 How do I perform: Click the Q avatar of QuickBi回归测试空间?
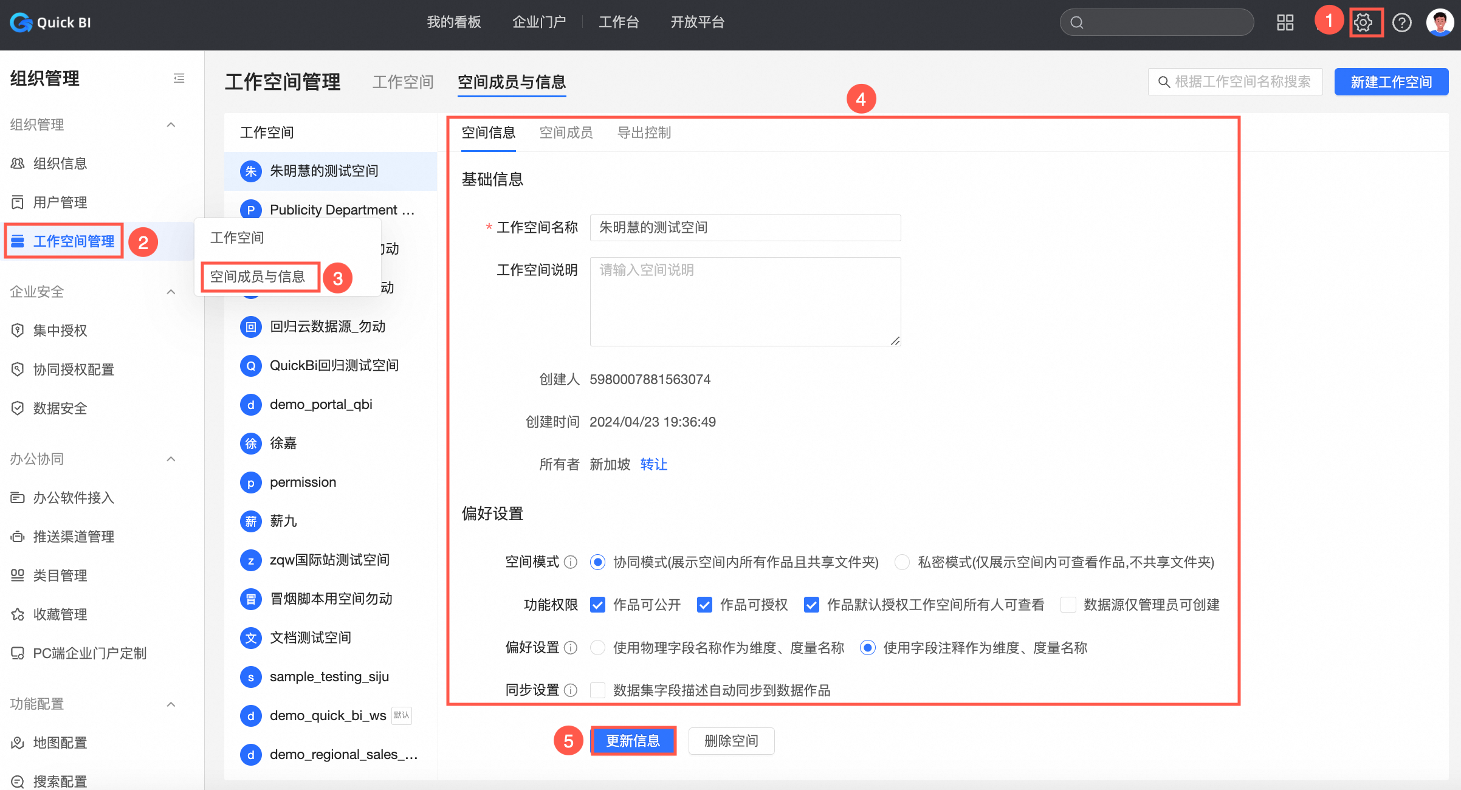click(x=250, y=366)
